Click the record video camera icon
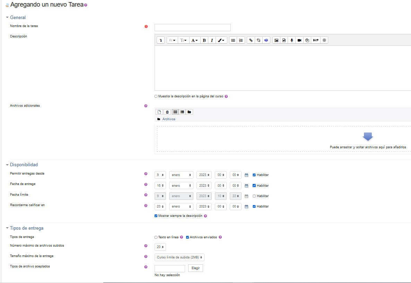This screenshot has width=411, height=283. click(299, 40)
